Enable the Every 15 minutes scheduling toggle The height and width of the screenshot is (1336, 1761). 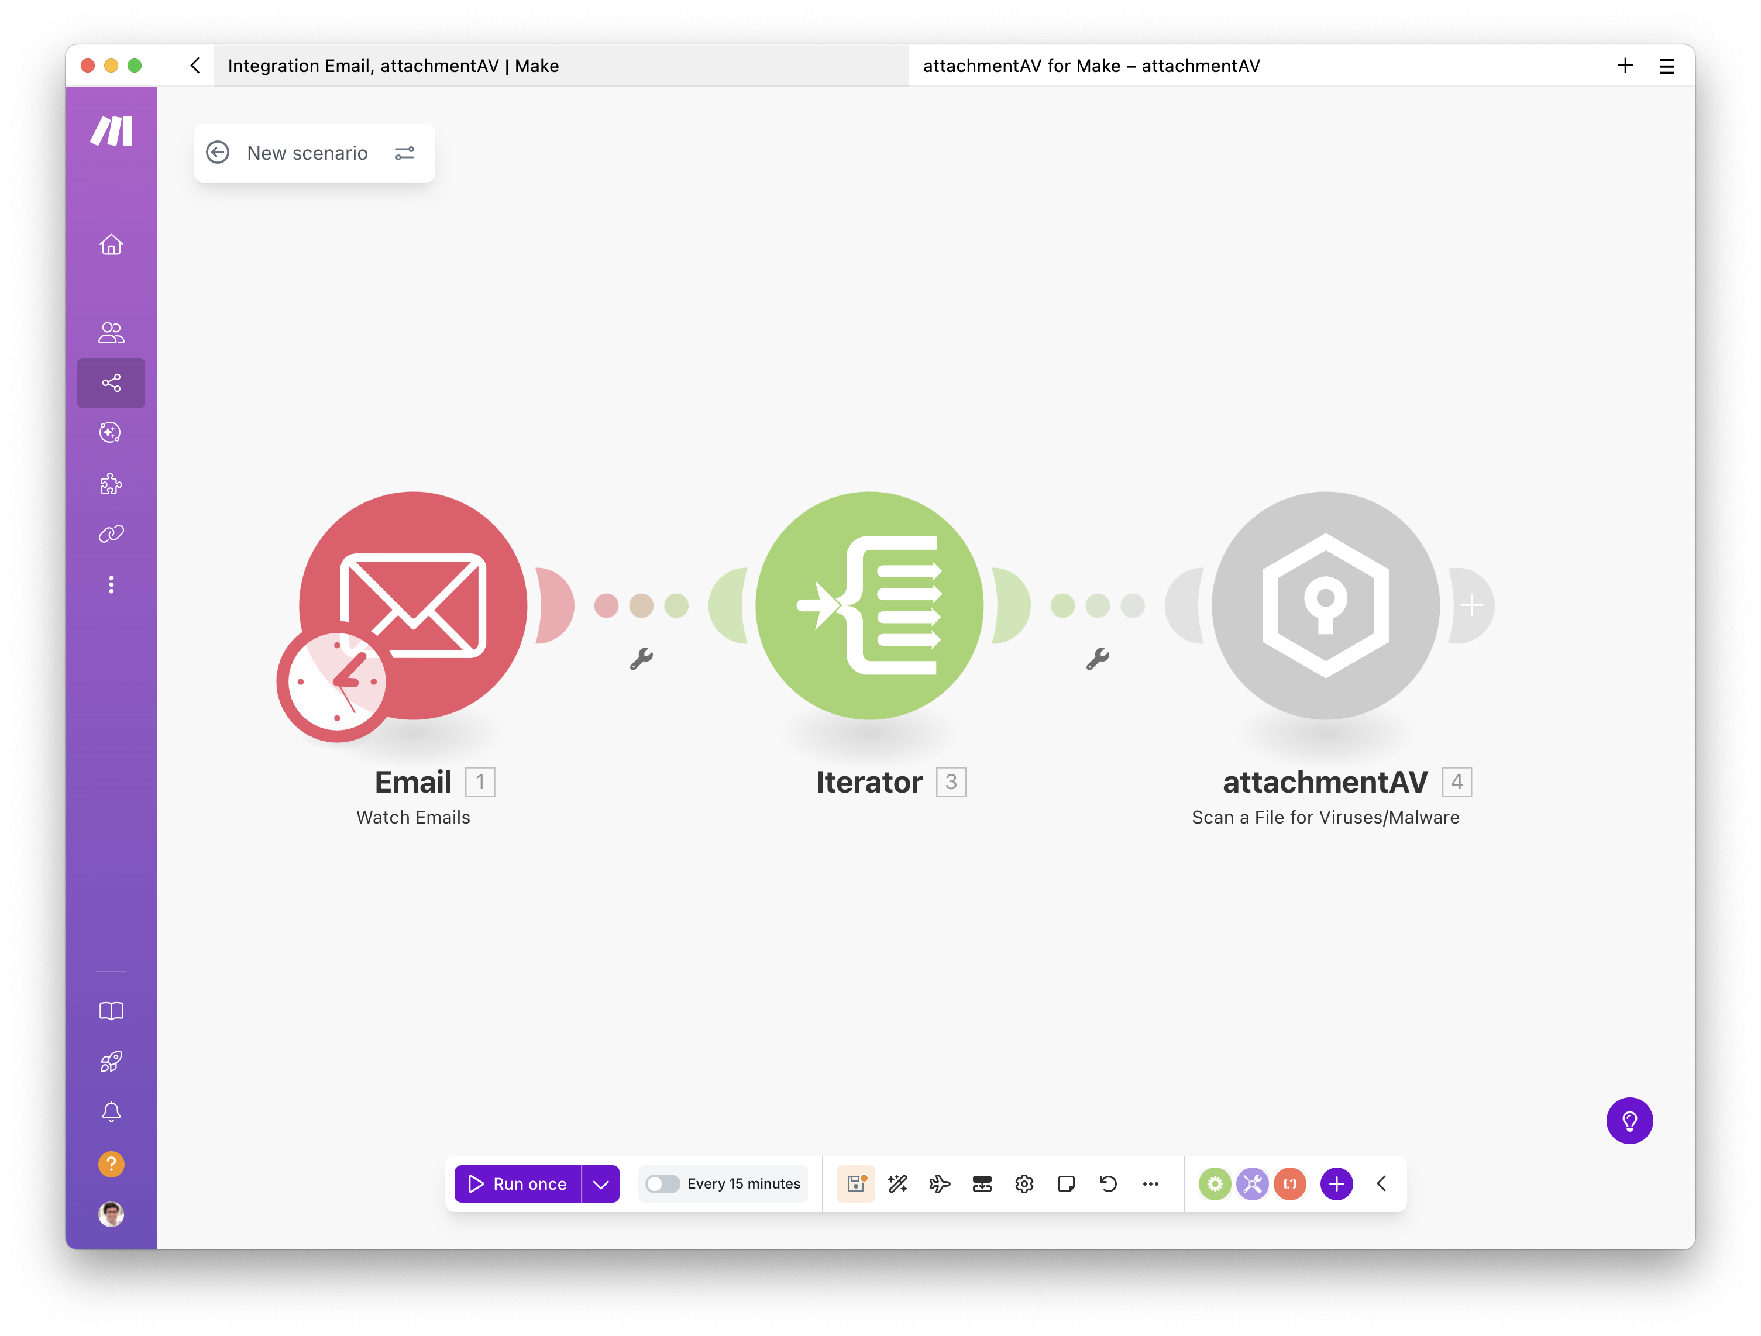point(663,1184)
